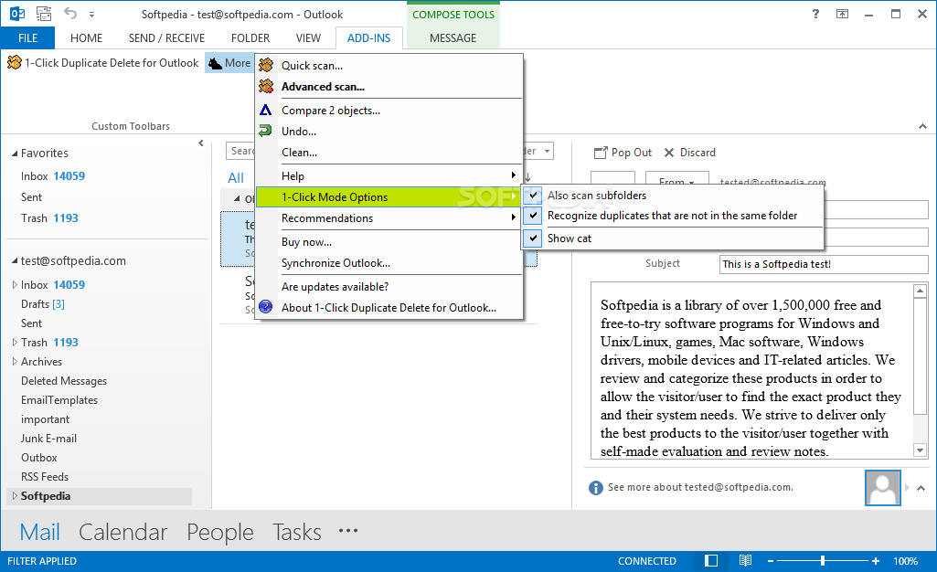
Task: Click the message body scrollbar down arrow
Action: click(x=921, y=450)
